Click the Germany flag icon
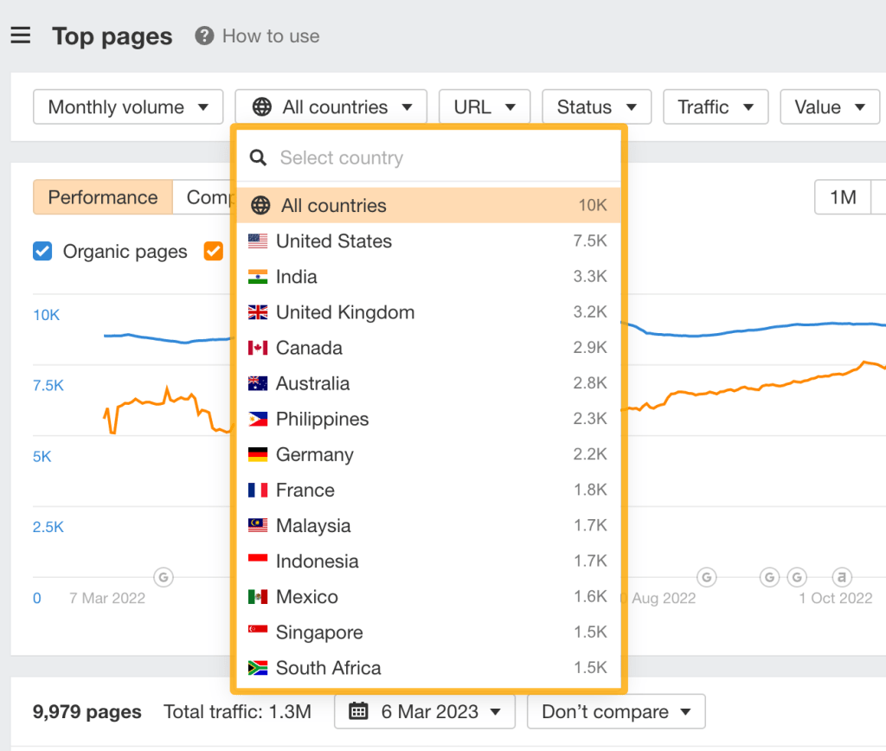This screenshot has width=886, height=751. (x=257, y=454)
